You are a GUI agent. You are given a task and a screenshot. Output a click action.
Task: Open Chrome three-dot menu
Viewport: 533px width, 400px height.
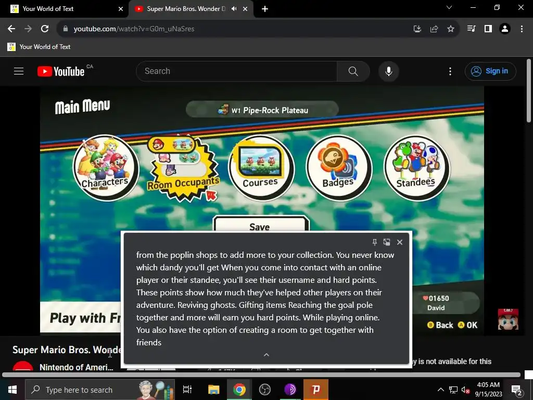(522, 29)
